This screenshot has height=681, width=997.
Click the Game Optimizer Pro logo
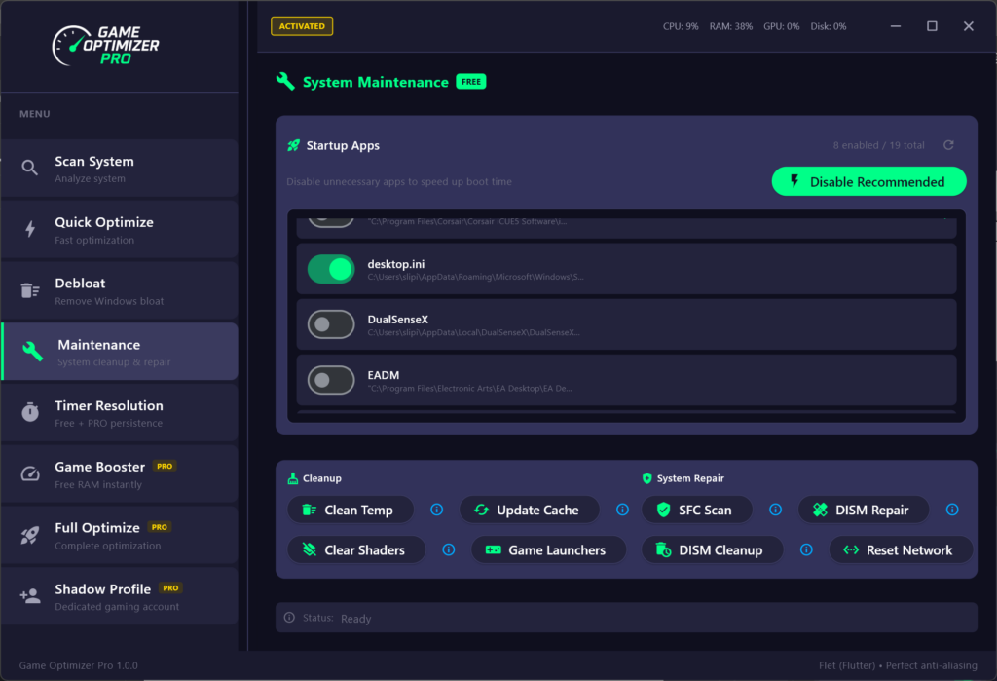107,45
